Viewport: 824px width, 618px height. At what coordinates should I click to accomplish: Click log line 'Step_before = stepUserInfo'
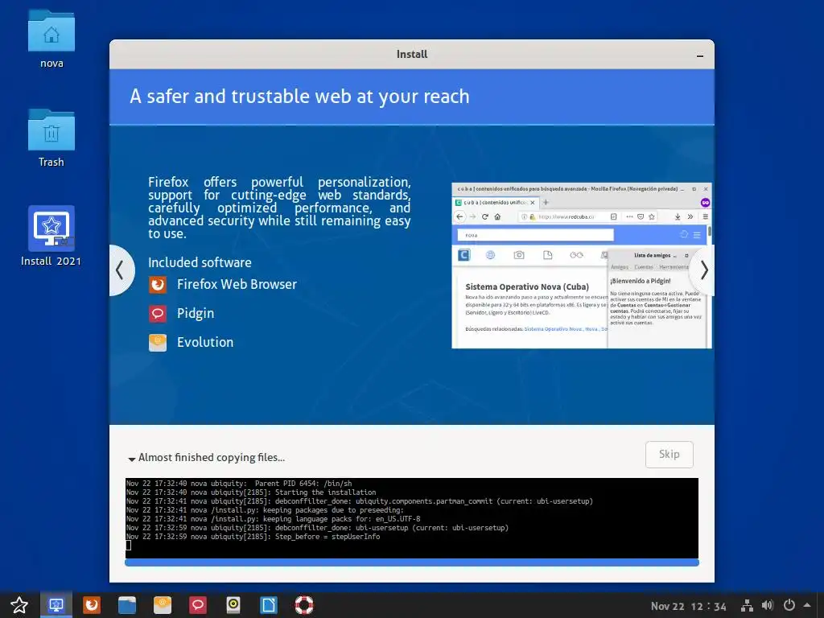328,537
